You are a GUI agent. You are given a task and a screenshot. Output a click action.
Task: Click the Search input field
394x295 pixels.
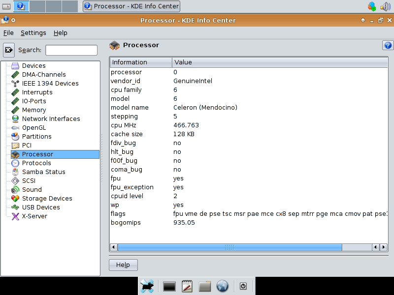click(x=71, y=50)
